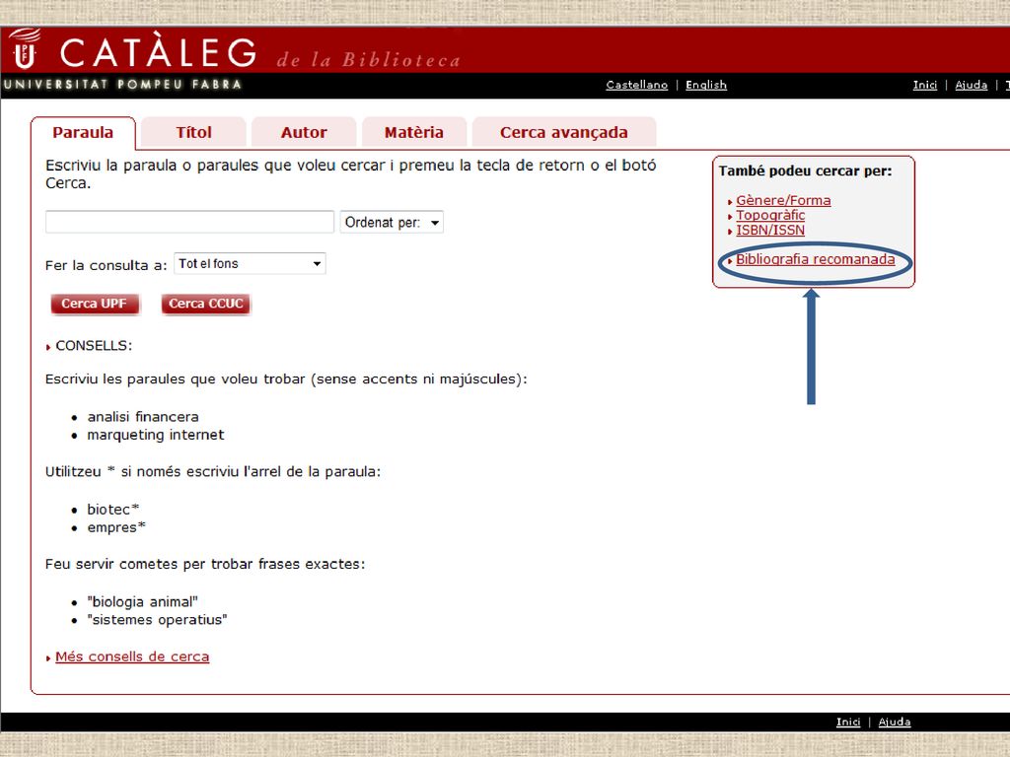Switch to the Títol tab
The height and width of the screenshot is (757, 1010).
[x=194, y=133]
